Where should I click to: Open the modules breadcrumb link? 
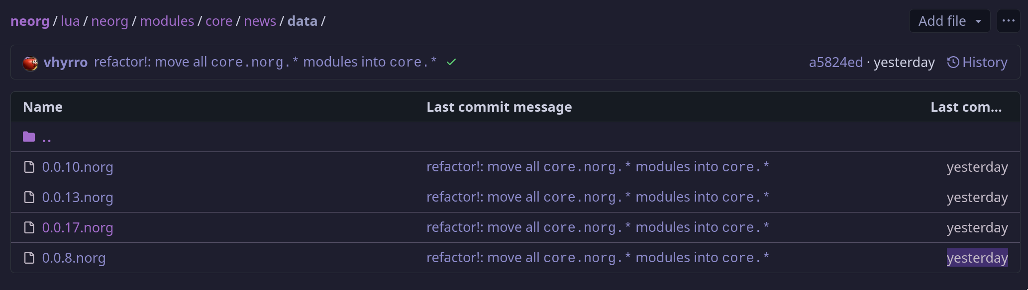point(167,21)
